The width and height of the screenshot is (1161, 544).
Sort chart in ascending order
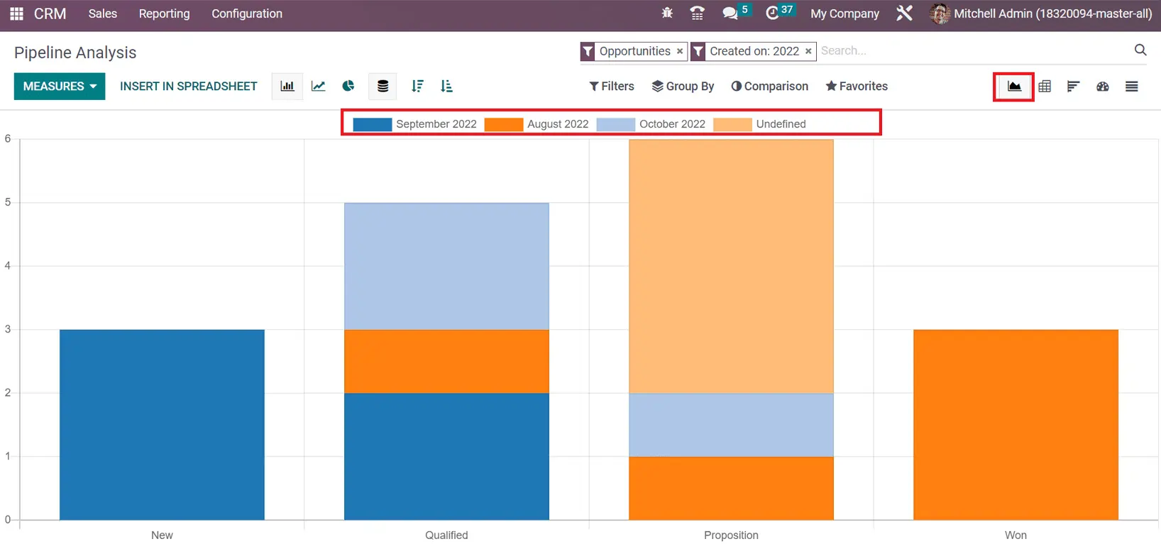click(446, 87)
